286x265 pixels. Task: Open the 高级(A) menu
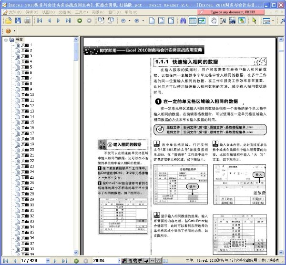(98, 12)
